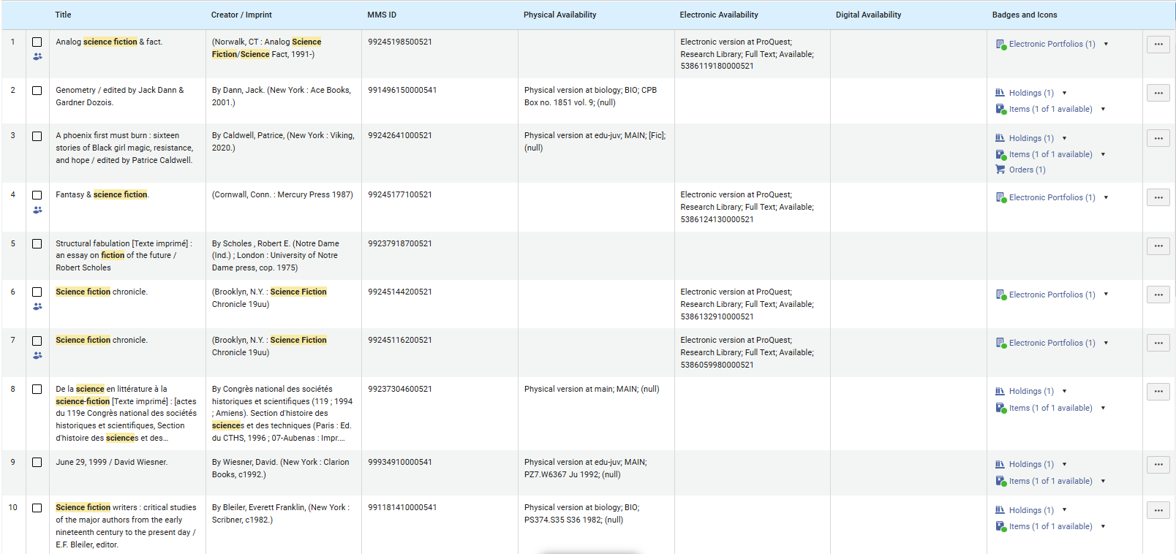
Task: Click Items icon in the Genometry row
Action: coord(1000,109)
